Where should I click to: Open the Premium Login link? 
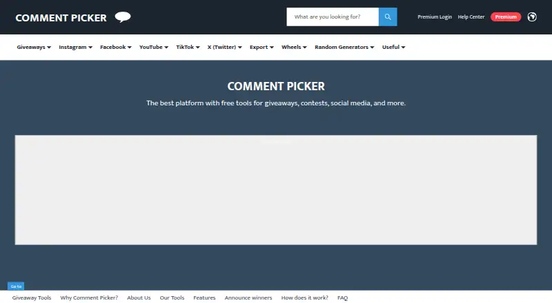(x=435, y=17)
